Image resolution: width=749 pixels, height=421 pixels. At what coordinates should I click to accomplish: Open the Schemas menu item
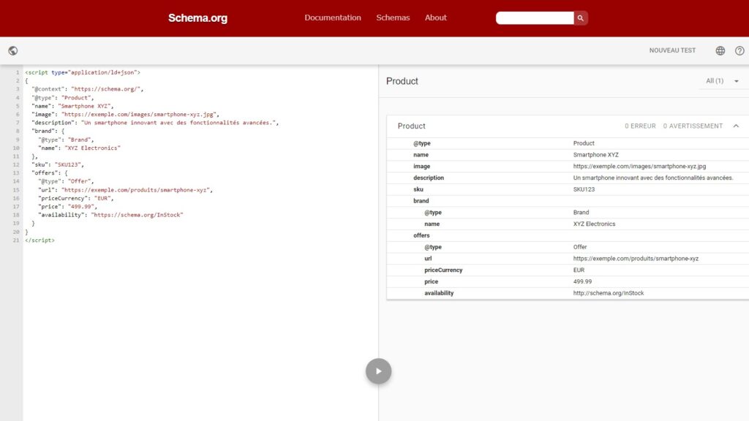tap(393, 18)
